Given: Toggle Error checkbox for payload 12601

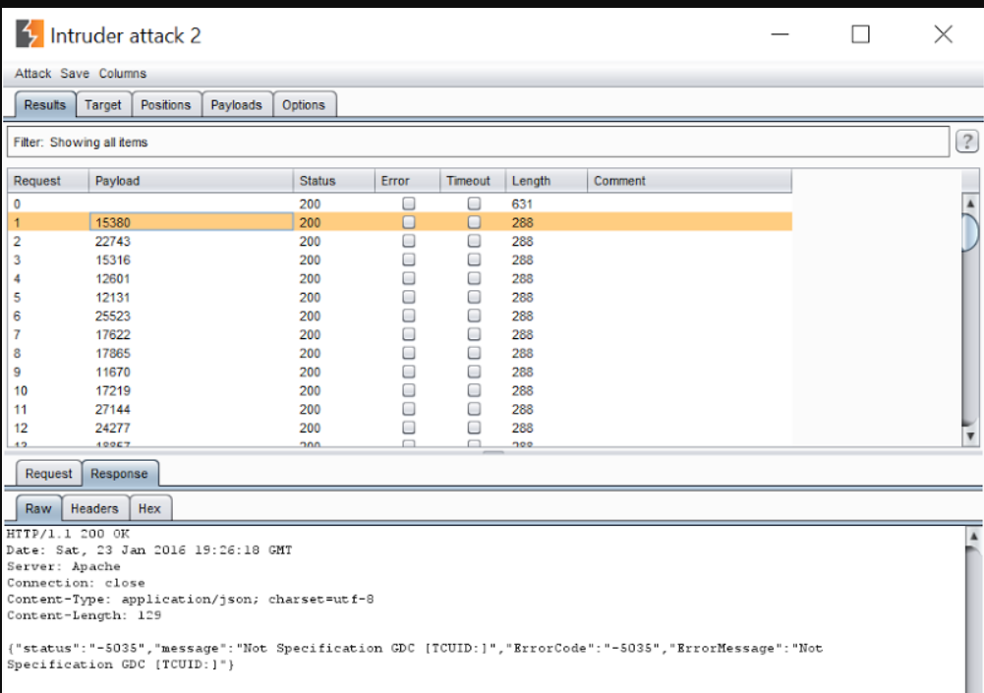Looking at the screenshot, I should (409, 278).
